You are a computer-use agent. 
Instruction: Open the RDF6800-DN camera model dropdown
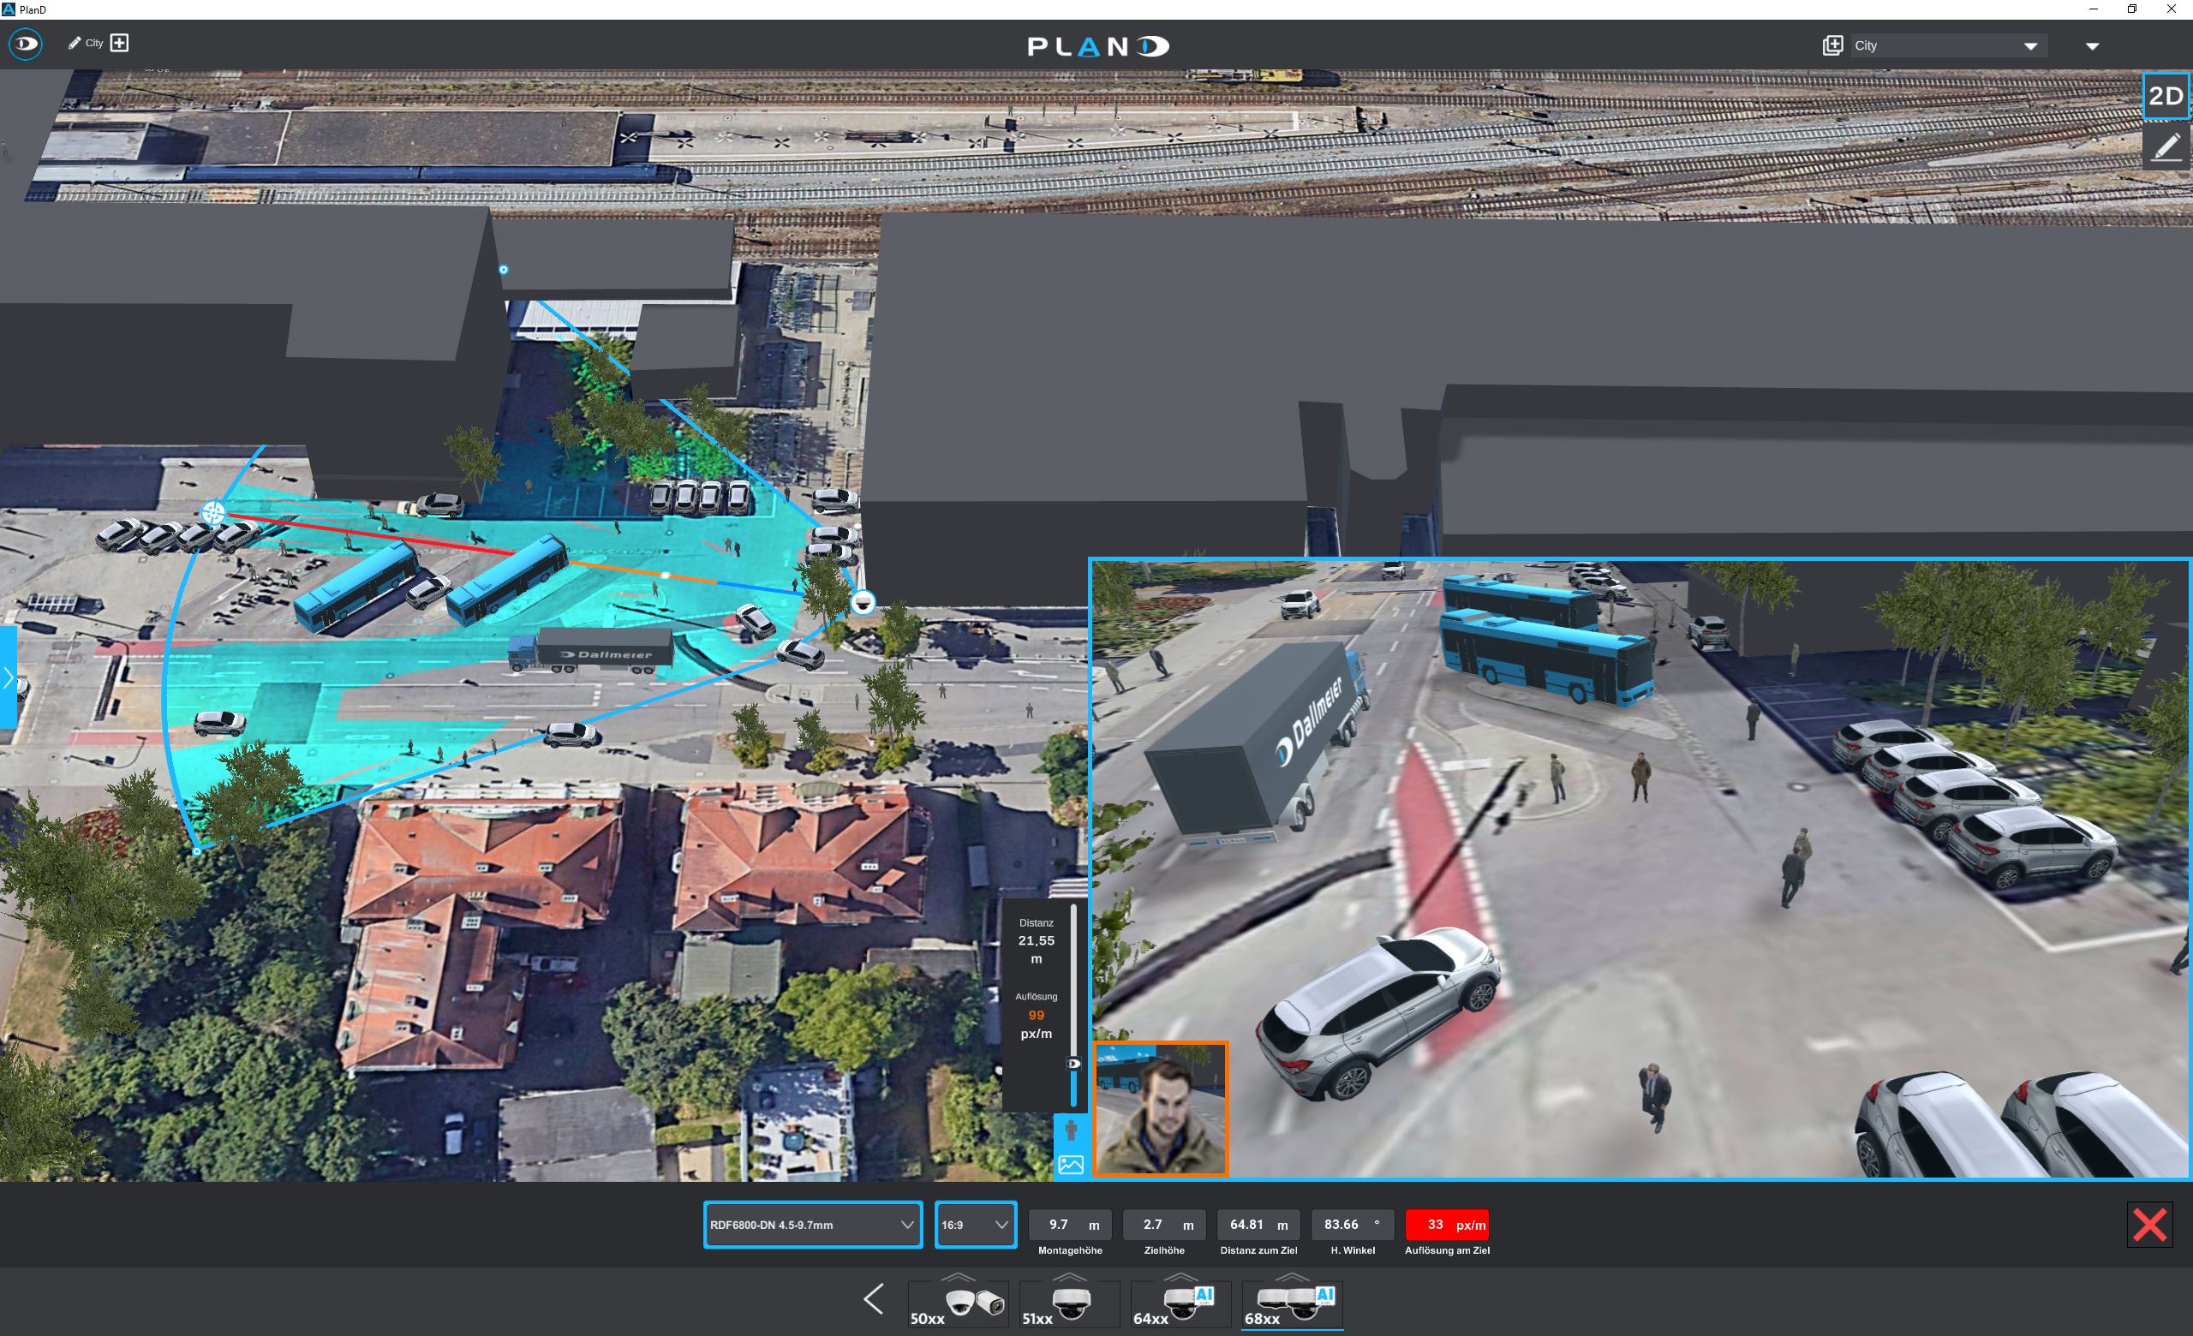click(x=812, y=1225)
